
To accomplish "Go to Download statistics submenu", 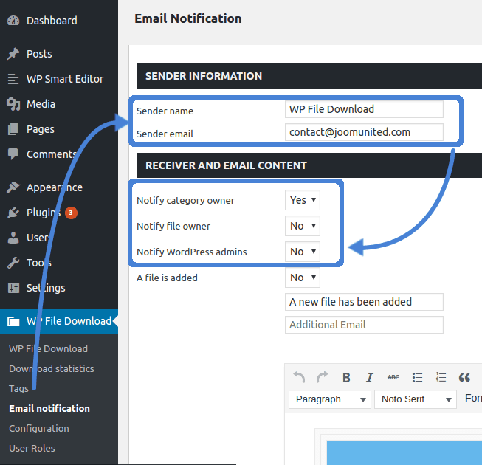I will [x=52, y=368].
